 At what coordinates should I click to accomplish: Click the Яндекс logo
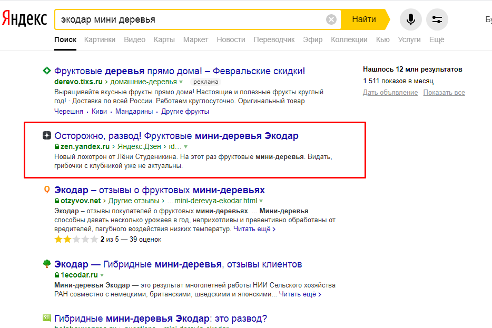[x=24, y=18]
